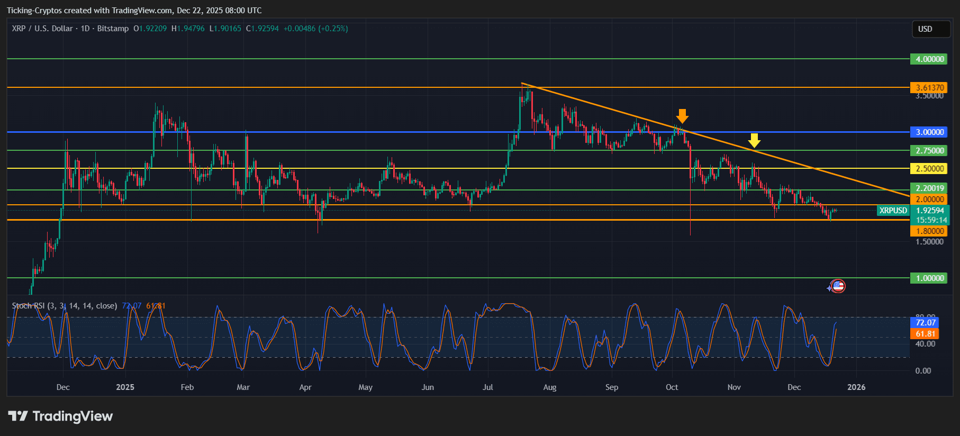Screen dimensions: 960x436
Task: Click the yellow down arrow marker
Action: coord(754,140)
